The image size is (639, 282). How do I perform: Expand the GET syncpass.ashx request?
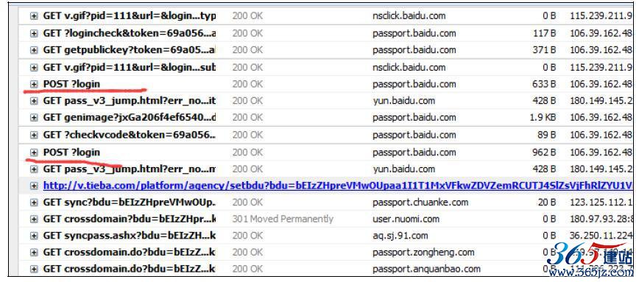(34, 236)
